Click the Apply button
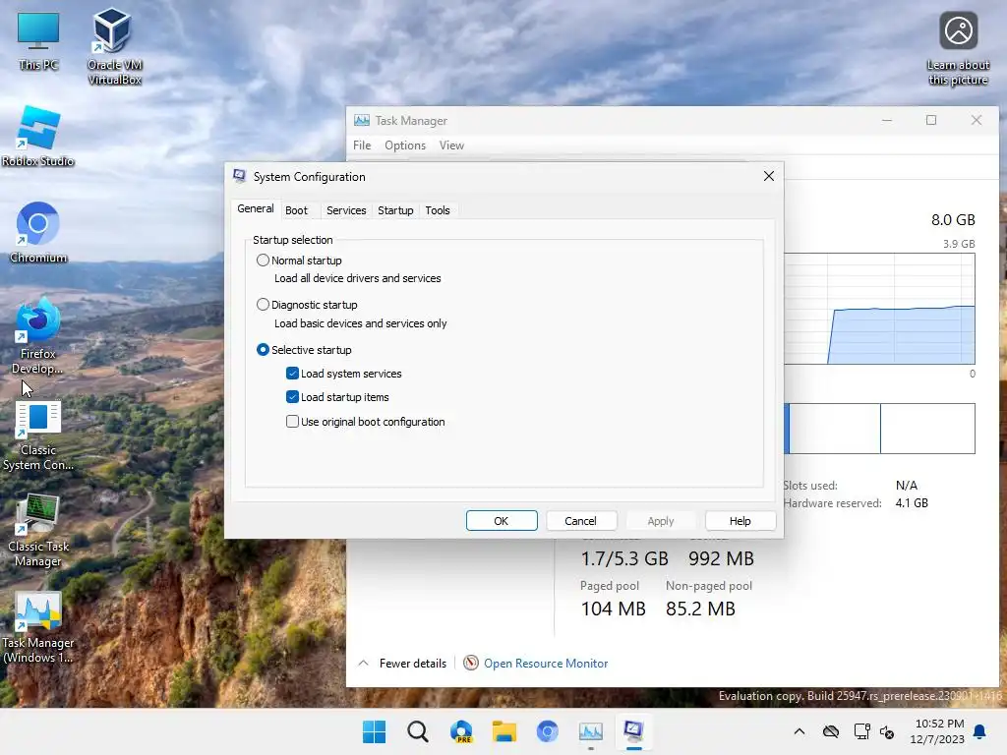 [x=660, y=521]
